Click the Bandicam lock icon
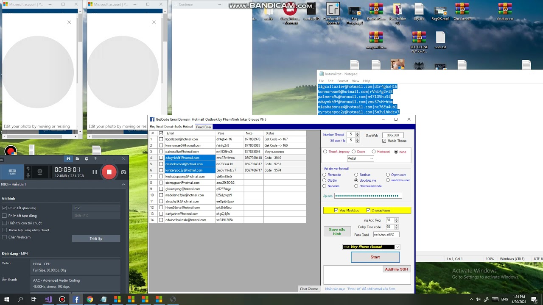This screenshot has height=305, width=543. click(x=68, y=159)
